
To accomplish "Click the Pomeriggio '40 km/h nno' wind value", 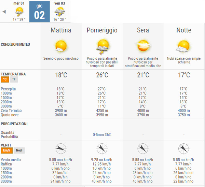I will tap(101, 182).
